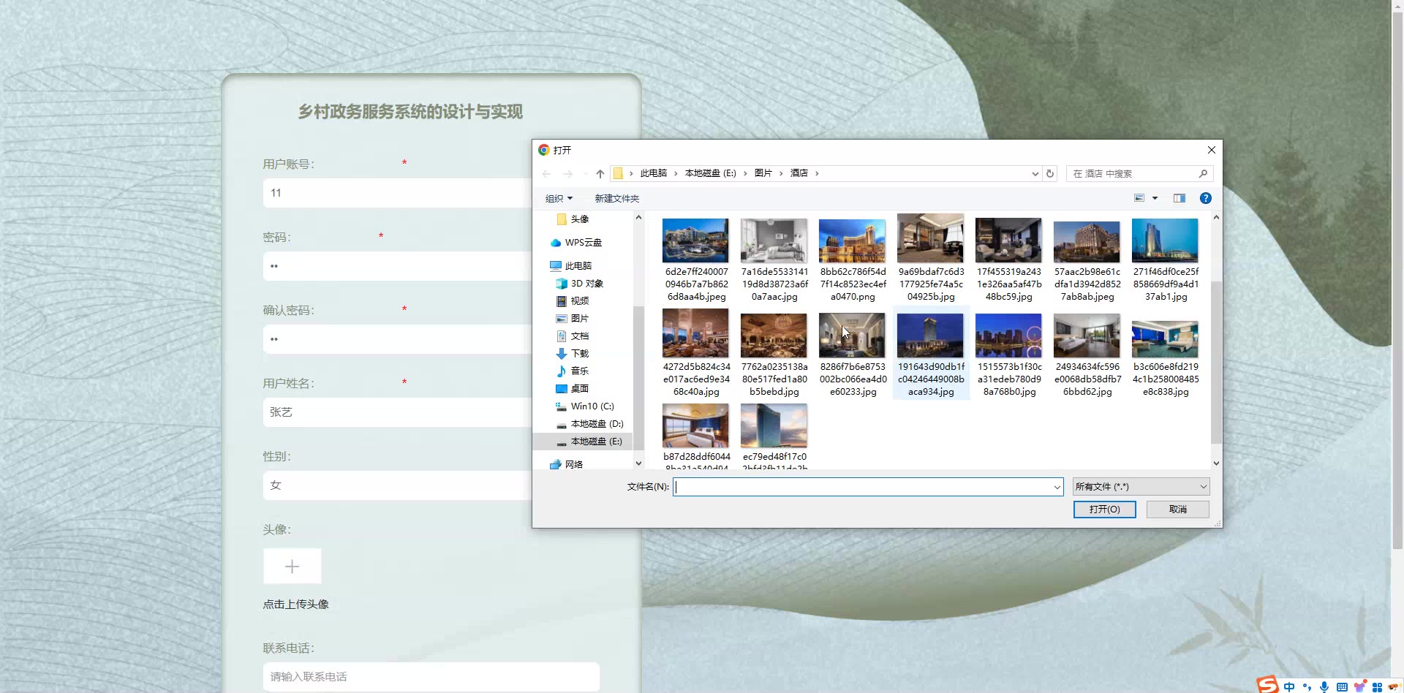The width and height of the screenshot is (1404, 693).
Task: Expand the view options dropdown arrow
Action: coord(1155,198)
